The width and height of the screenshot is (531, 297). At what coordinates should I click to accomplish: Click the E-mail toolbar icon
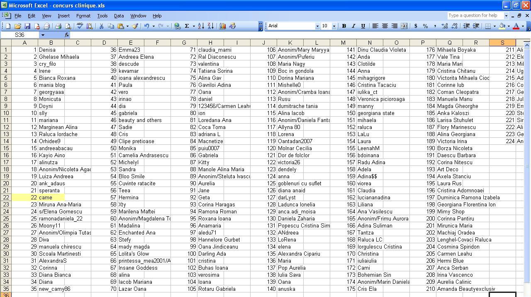pyautogui.click(x=46, y=26)
